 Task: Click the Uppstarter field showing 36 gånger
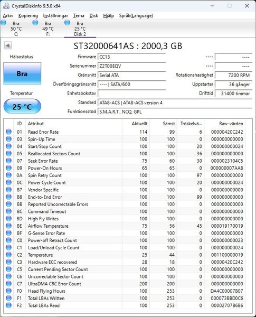pos(233,85)
